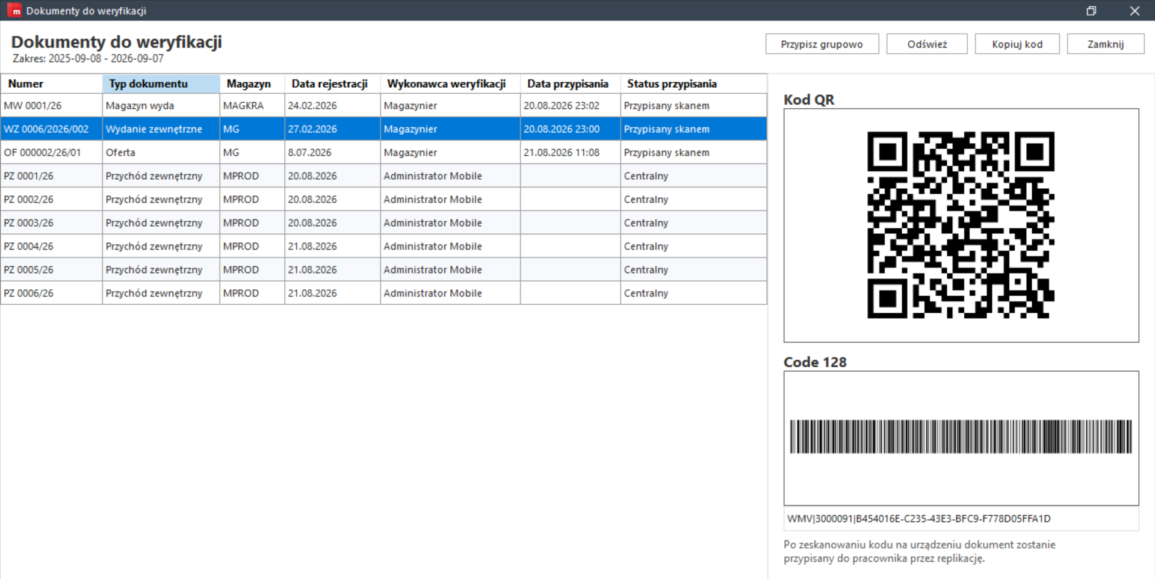This screenshot has width=1155, height=579.
Task: Click registration date 27.02.2026
Action: click(333, 129)
